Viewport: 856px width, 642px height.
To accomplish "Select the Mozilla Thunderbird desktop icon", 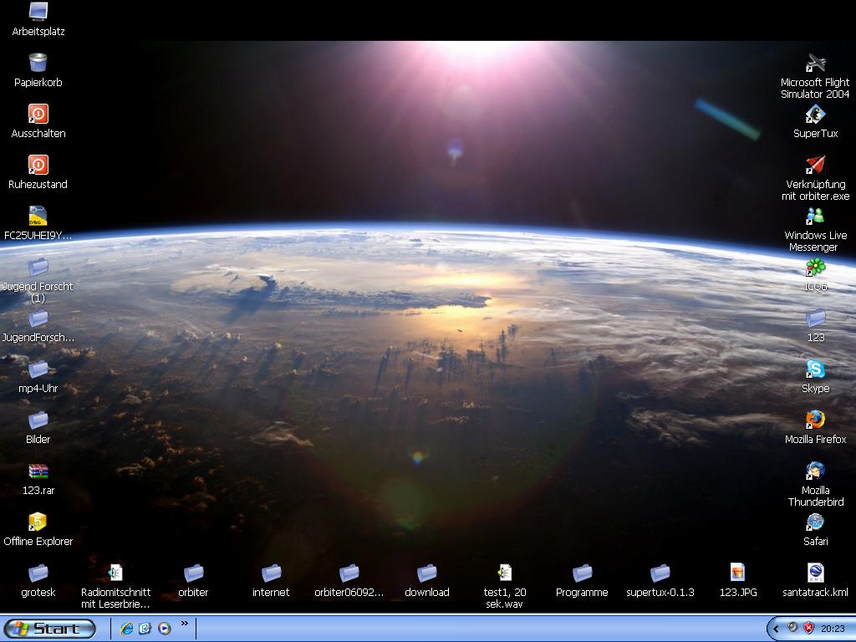I will pos(815,471).
